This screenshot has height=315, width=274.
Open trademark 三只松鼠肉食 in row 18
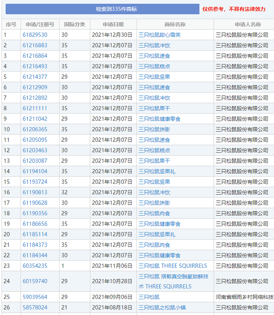pyautogui.click(x=155, y=213)
